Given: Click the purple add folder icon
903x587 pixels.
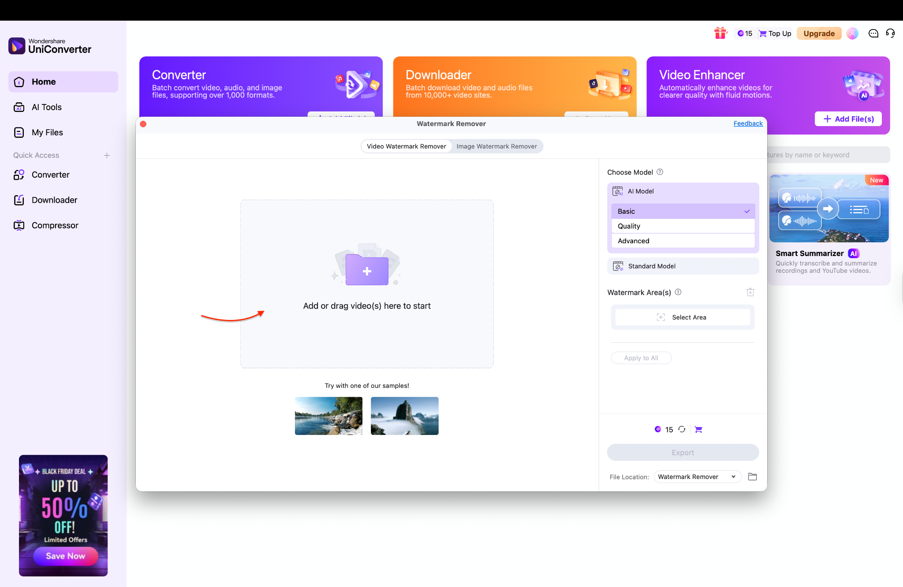Looking at the screenshot, I should click(367, 270).
